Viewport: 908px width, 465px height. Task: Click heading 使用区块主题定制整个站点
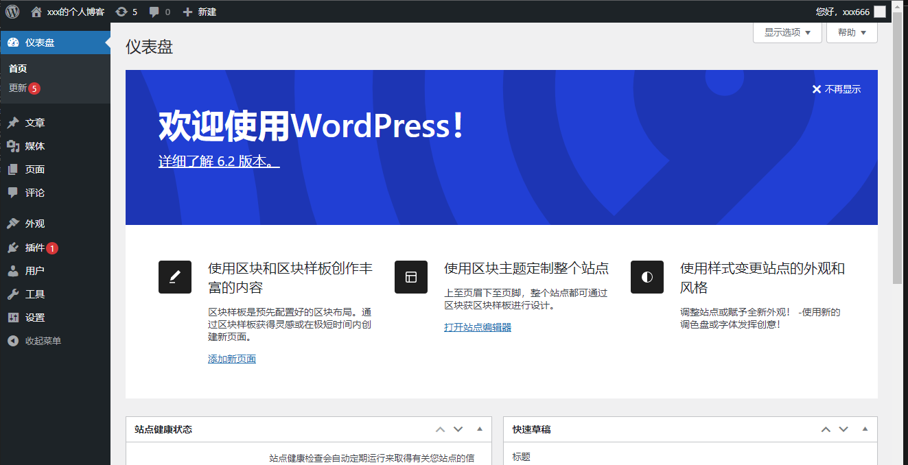click(526, 268)
